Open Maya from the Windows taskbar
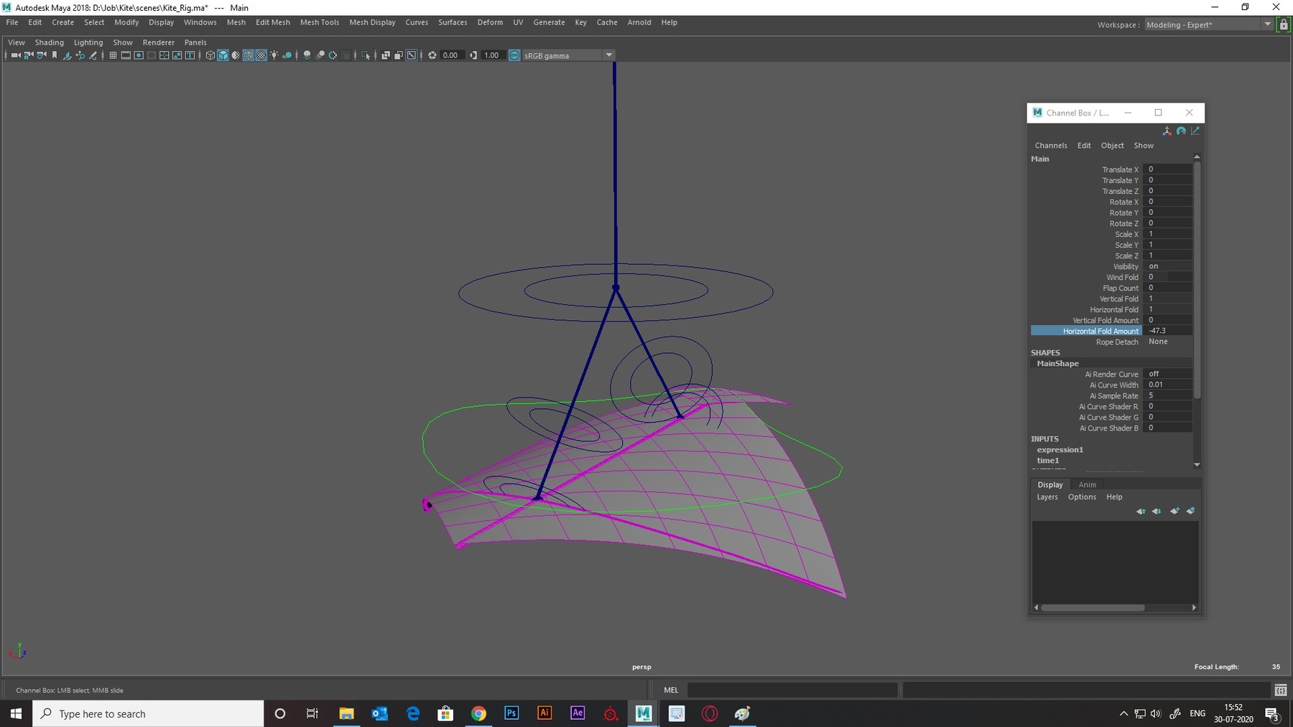The height and width of the screenshot is (727, 1293). click(x=644, y=713)
